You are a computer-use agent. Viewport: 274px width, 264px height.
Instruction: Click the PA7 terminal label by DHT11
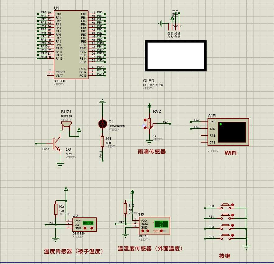pyautogui.click(x=121, y=222)
